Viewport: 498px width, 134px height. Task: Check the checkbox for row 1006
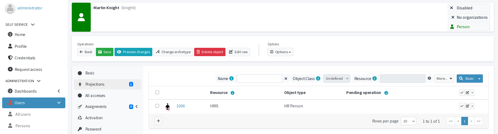pos(157,106)
